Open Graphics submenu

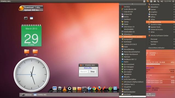click(161, 12)
